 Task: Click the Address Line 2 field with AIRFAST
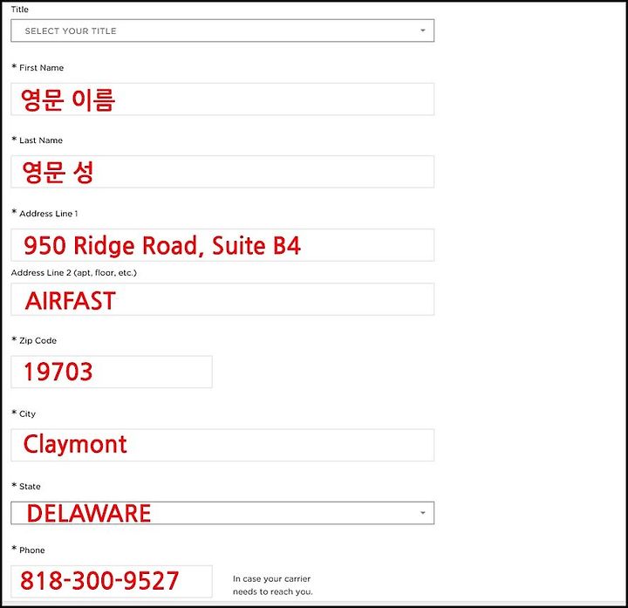(222, 299)
